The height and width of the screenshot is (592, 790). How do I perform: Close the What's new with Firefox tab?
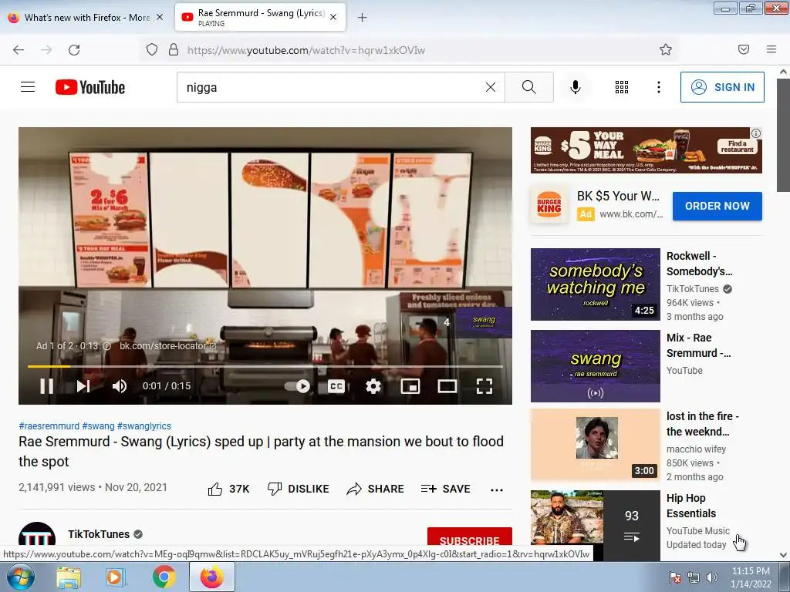[x=160, y=17]
